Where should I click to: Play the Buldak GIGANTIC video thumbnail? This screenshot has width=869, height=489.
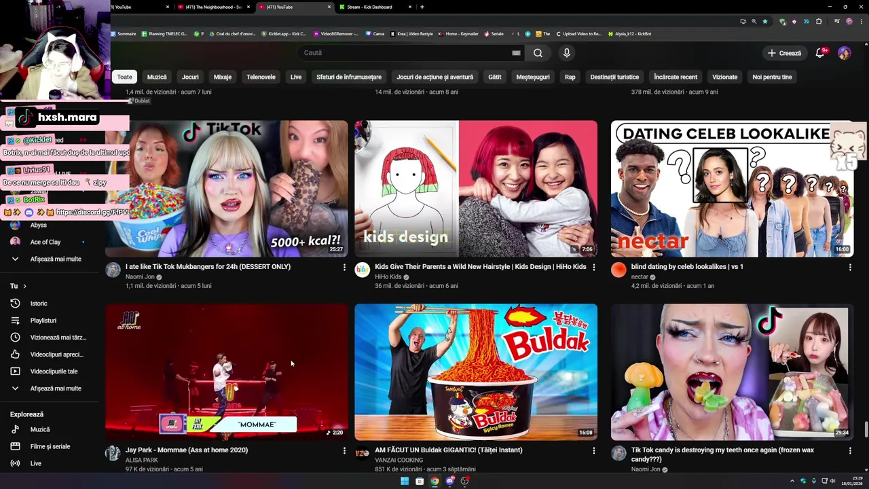click(476, 372)
